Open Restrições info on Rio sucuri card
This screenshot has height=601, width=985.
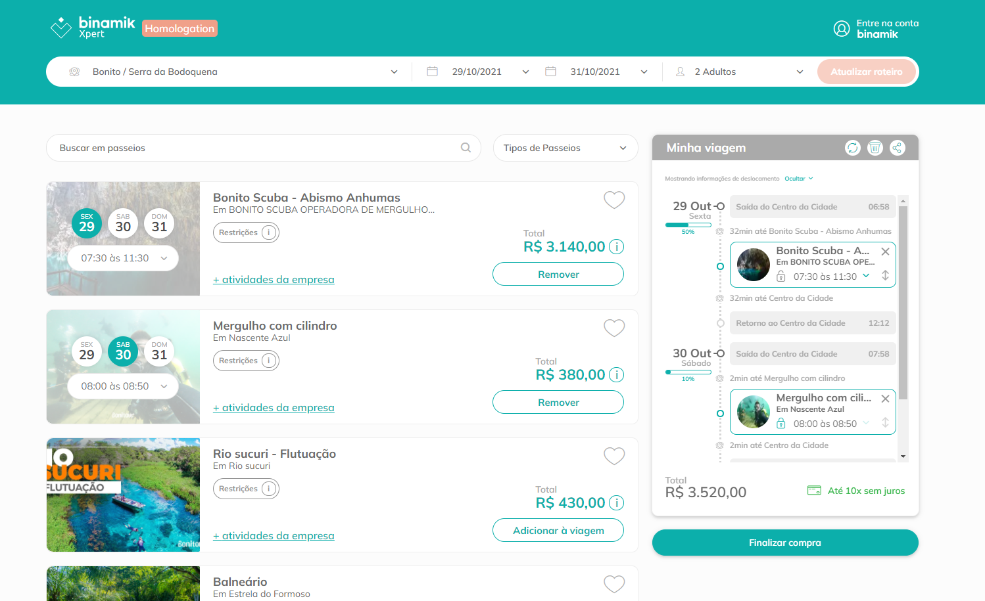click(x=246, y=489)
